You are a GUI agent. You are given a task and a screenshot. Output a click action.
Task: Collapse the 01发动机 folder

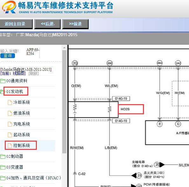pyautogui.click(x=15, y=91)
